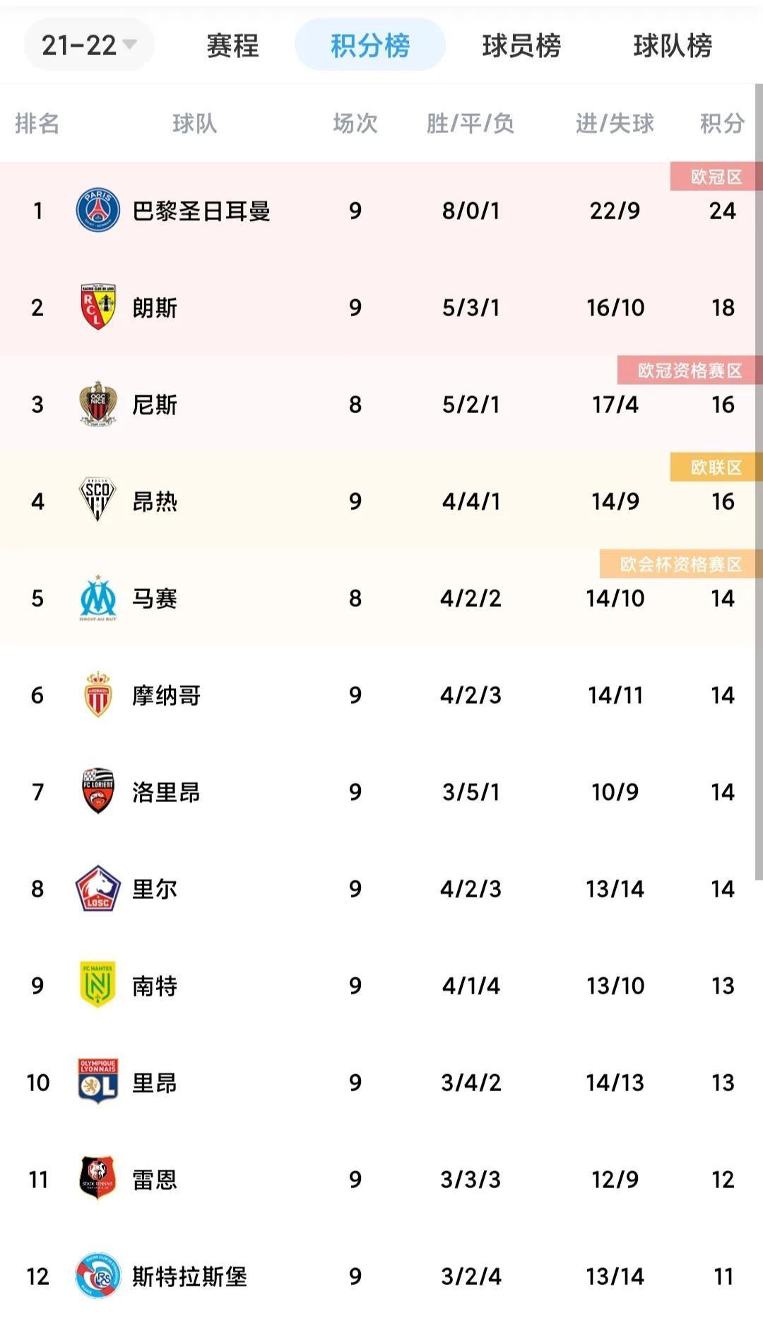
Task: Go to the 球队榜 tab
Action: [672, 46]
